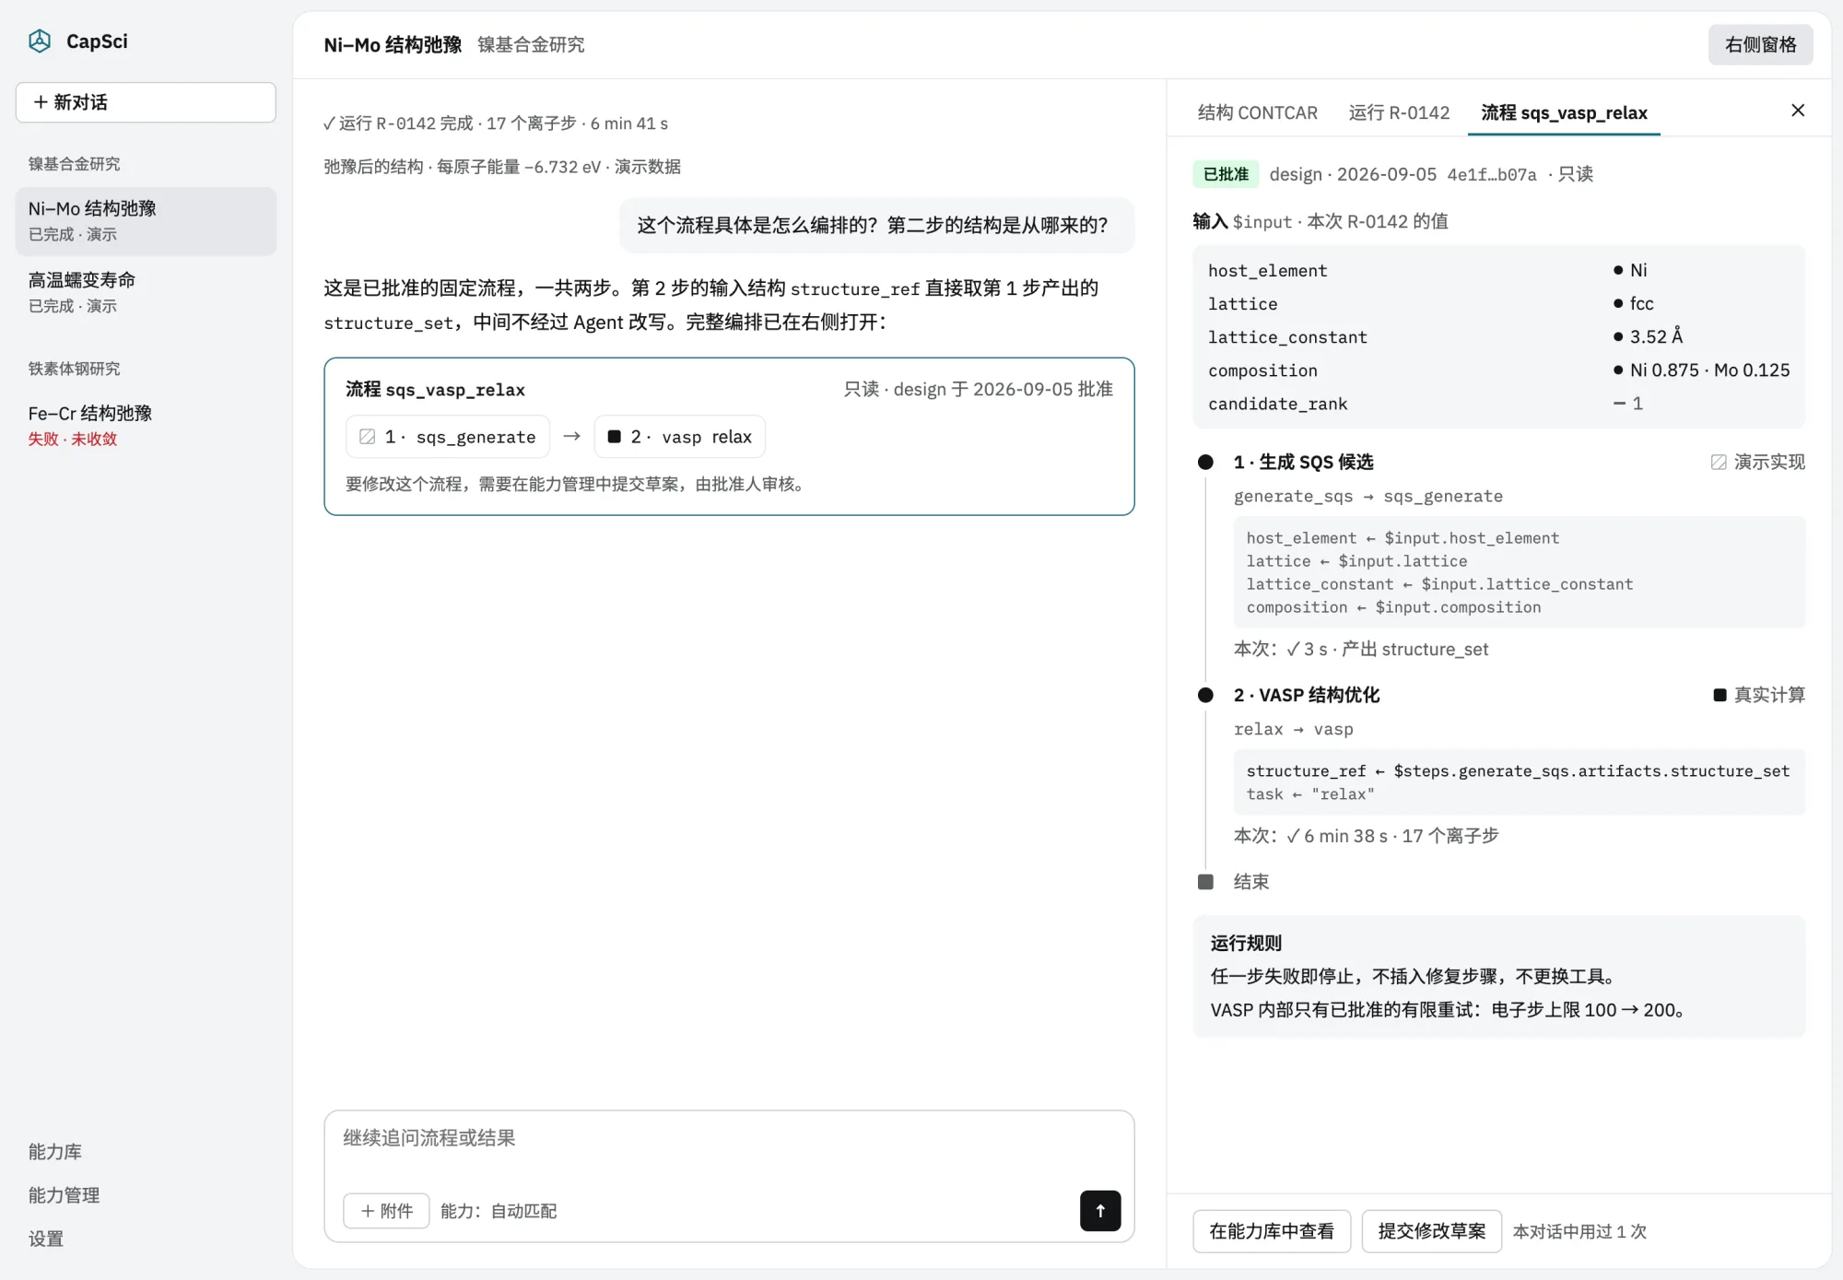Send message with the arrow button
The width and height of the screenshot is (1843, 1280).
[1100, 1211]
